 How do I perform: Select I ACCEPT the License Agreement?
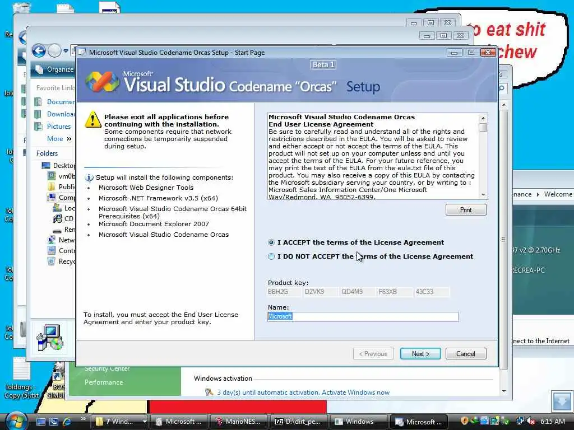(271, 242)
